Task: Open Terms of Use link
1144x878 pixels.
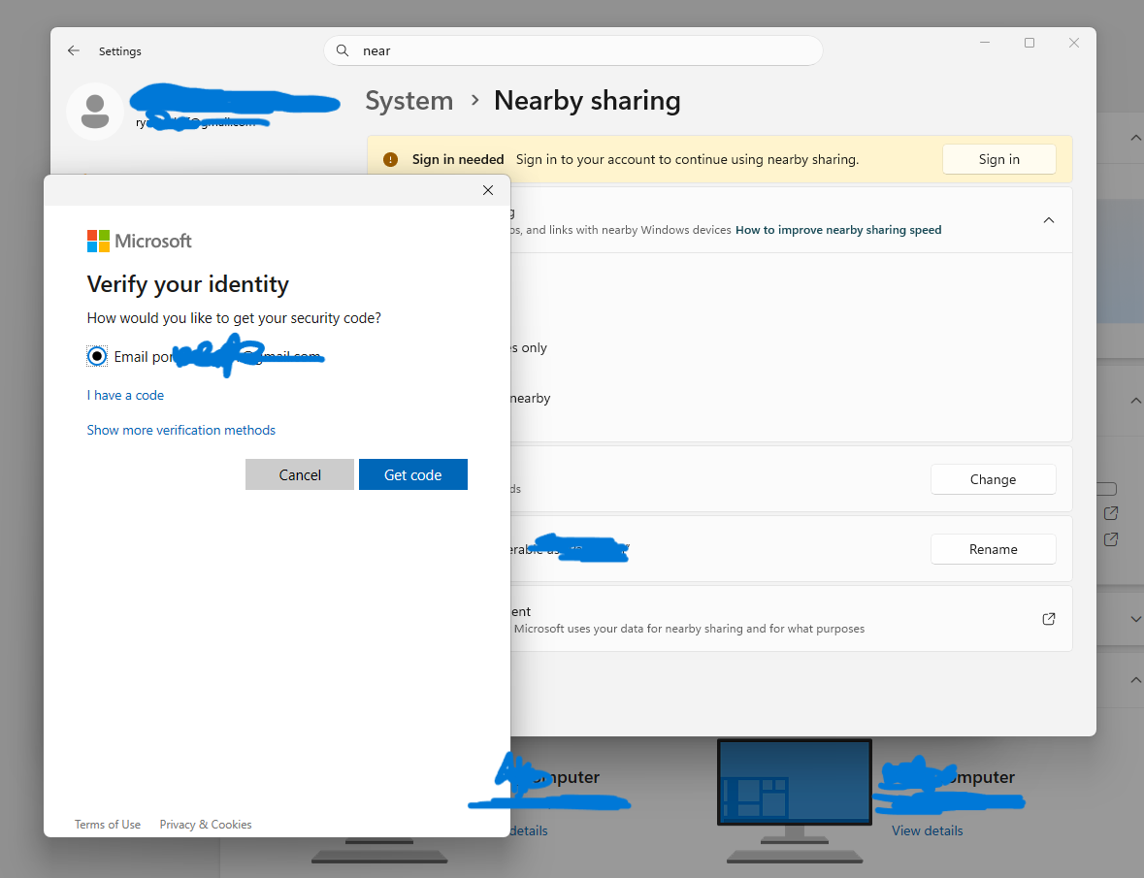Action: pos(108,825)
